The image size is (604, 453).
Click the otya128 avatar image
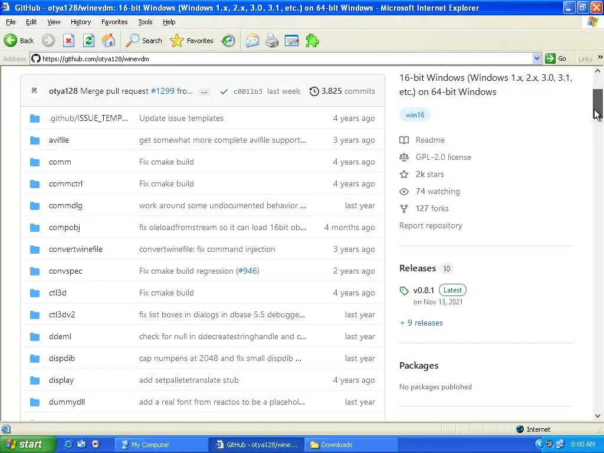34,91
